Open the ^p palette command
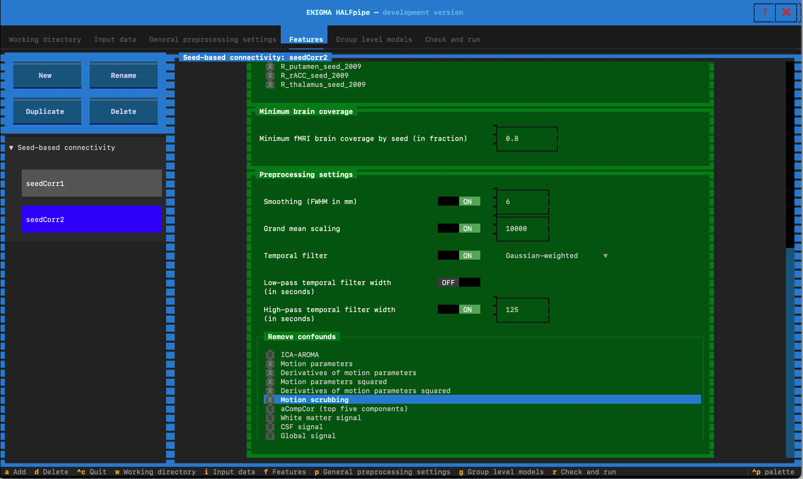 click(773, 472)
